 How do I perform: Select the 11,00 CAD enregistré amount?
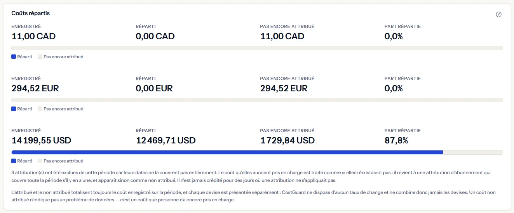(x=34, y=37)
